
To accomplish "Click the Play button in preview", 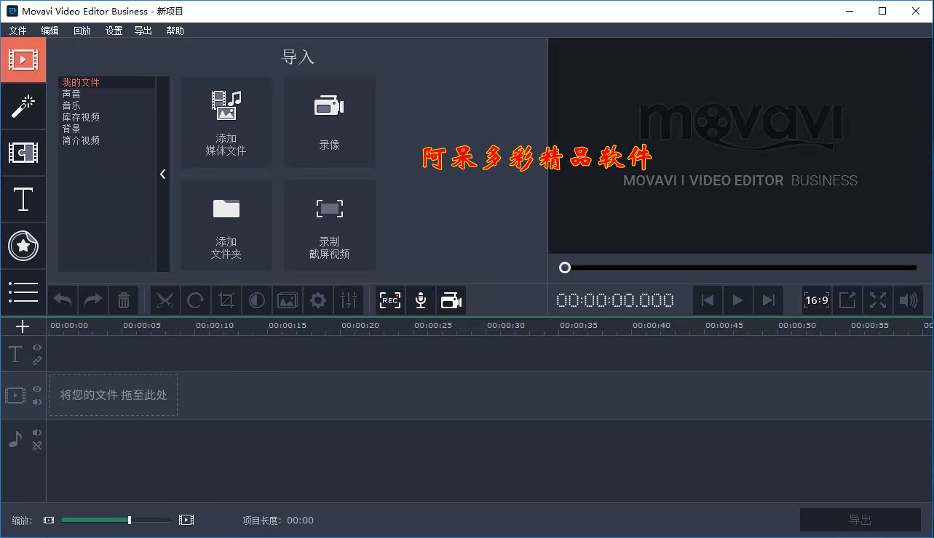I will [737, 300].
